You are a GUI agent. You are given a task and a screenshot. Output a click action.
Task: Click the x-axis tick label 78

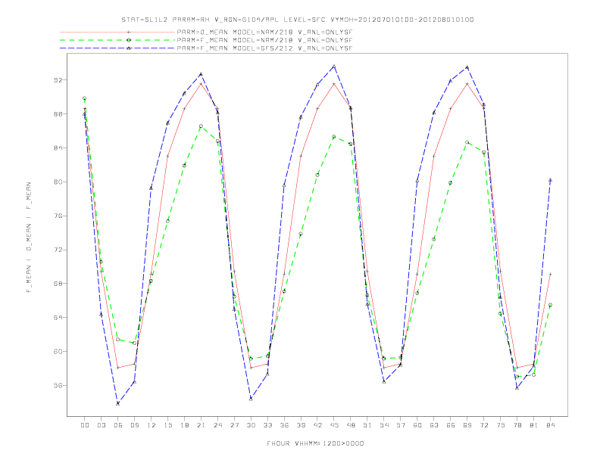[x=517, y=425]
